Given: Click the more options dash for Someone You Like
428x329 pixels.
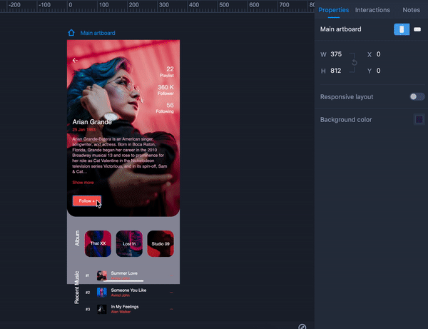Looking at the screenshot, I should pos(171,293).
